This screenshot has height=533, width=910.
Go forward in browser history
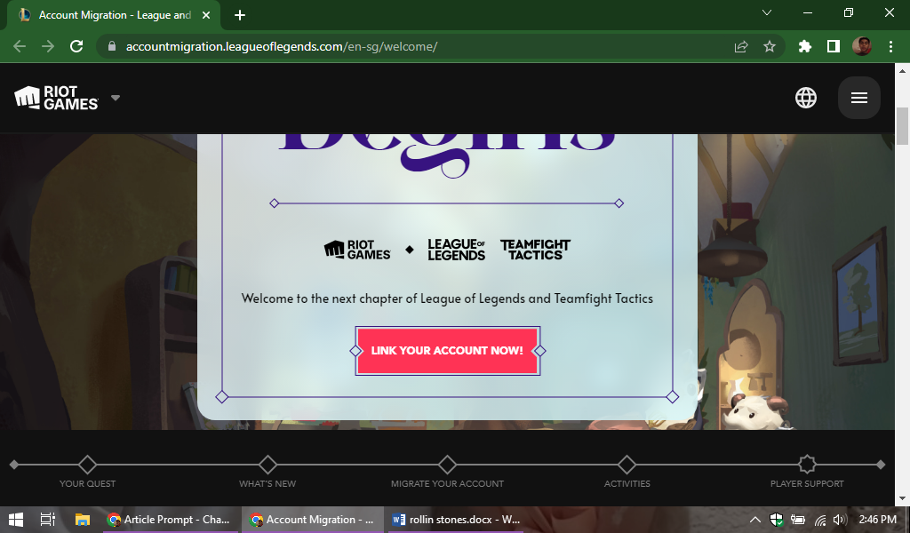click(x=48, y=46)
